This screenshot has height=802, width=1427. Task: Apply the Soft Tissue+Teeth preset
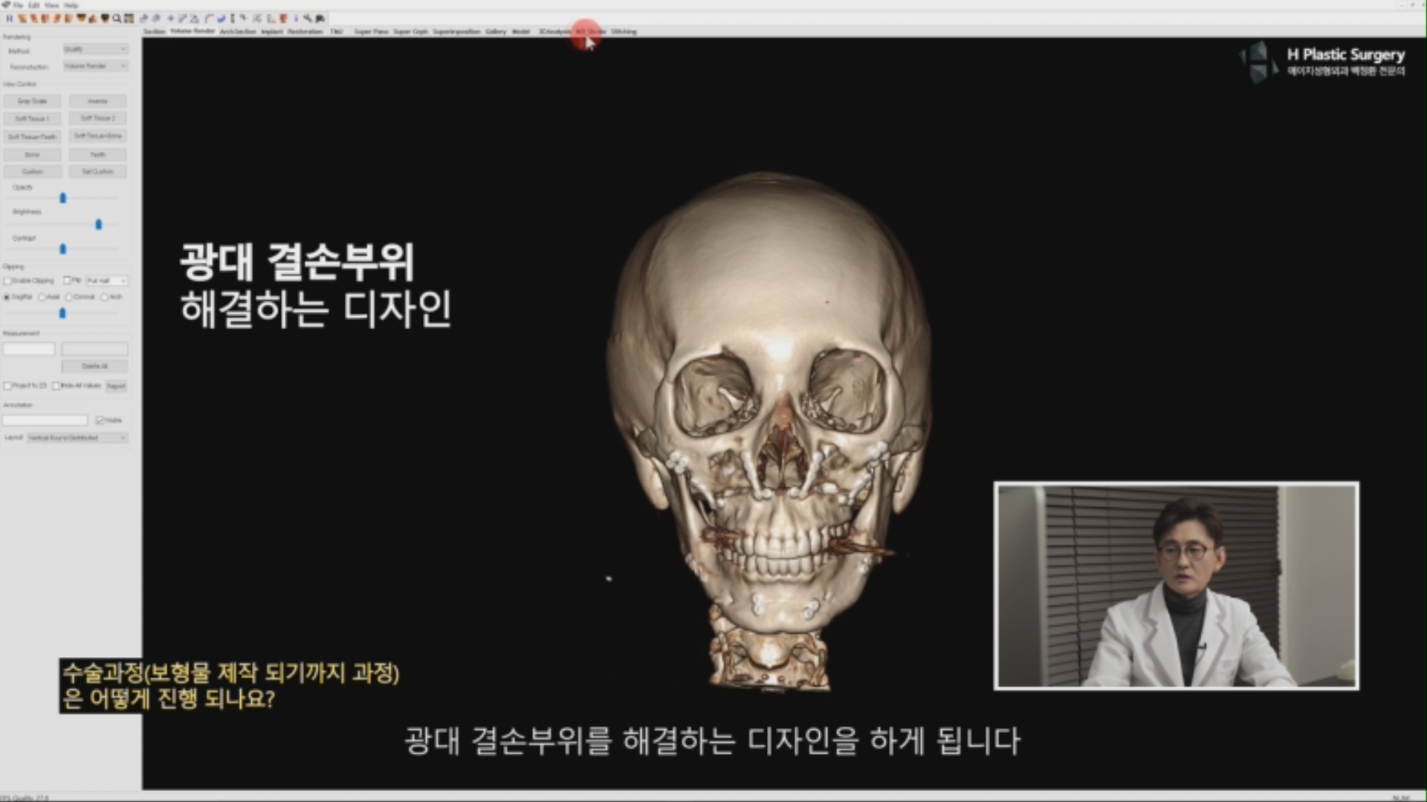click(32, 137)
